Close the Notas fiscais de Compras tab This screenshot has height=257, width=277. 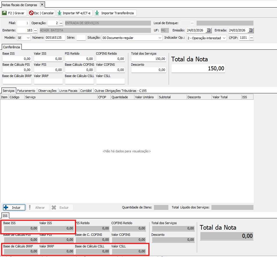pos(42,5)
